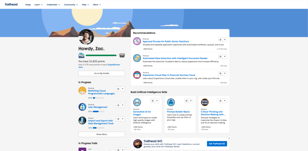
Task: Open Automated Data Extraction with Intelligent Document Reader
Action: point(175,58)
